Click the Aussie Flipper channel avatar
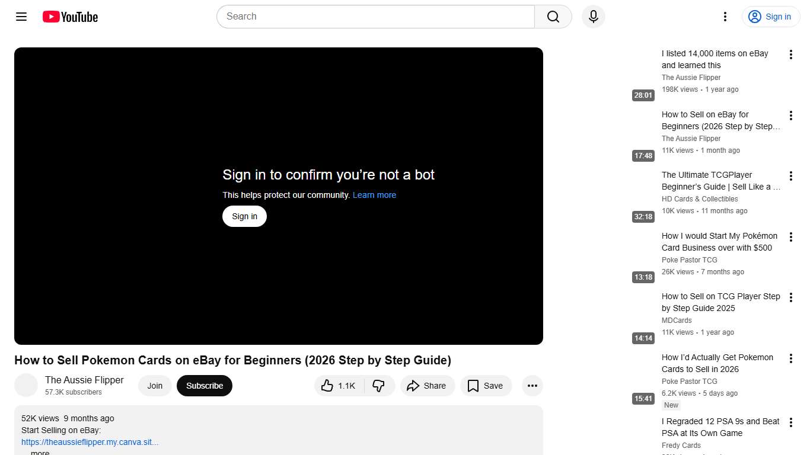The height and width of the screenshot is (455, 810). point(26,385)
